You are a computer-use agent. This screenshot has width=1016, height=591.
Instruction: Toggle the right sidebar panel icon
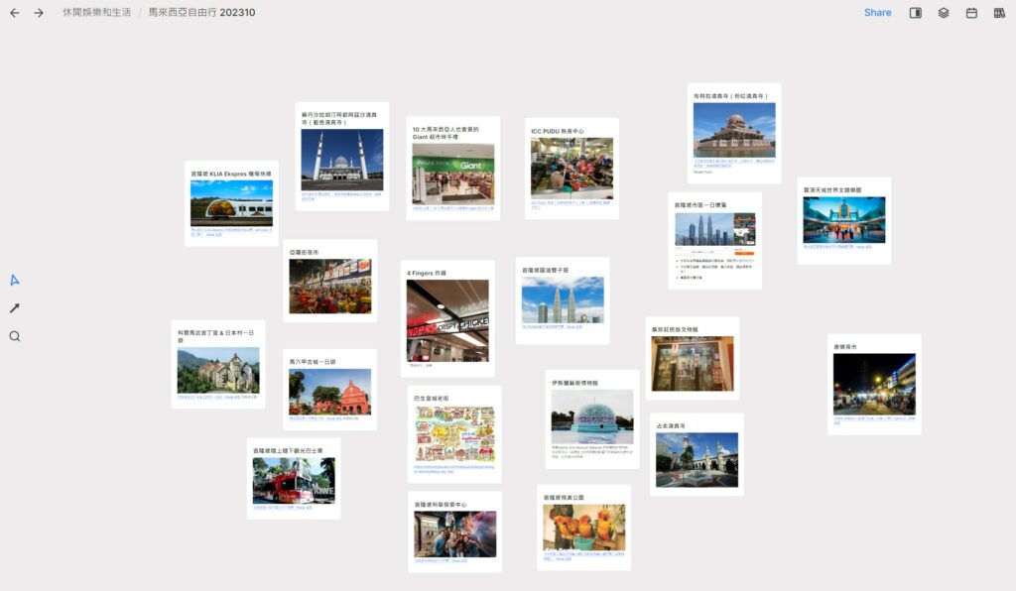click(916, 13)
